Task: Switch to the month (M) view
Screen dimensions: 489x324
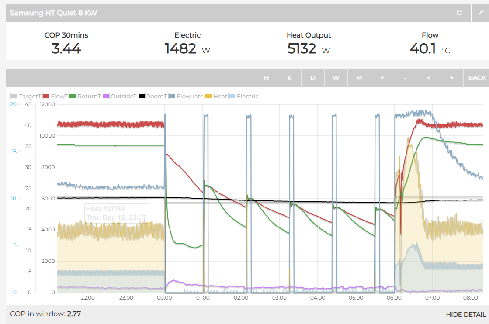Action: (359, 78)
